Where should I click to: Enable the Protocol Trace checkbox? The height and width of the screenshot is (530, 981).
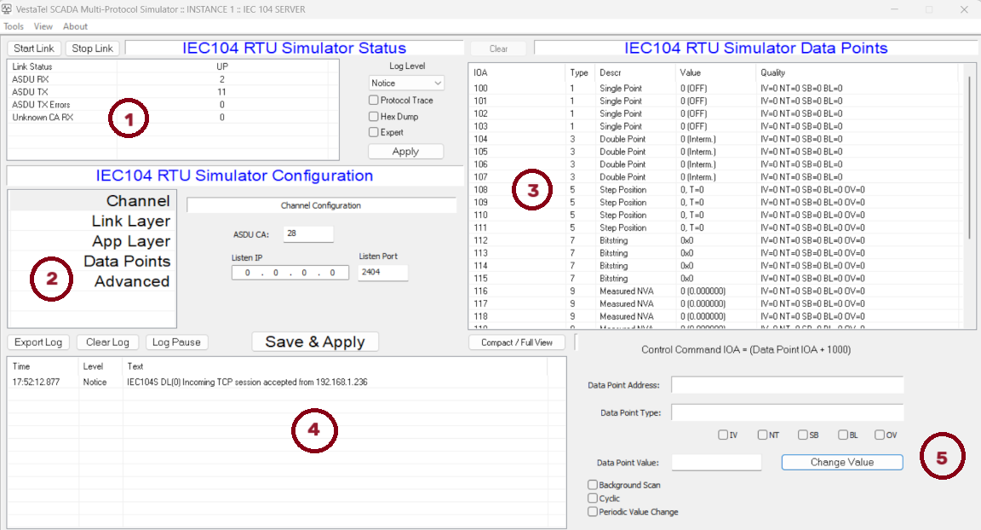click(374, 101)
